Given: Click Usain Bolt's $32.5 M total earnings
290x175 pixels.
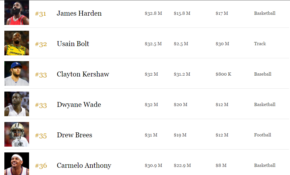Looking at the screenshot, I should tap(153, 44).
